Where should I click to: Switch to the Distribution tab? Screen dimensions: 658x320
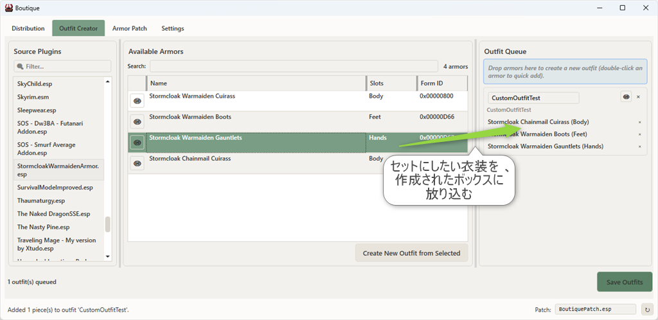pyautogui.click(x=28, y=28)
